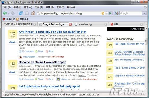Open LEGO's Ultimate Collectors Falcon link
The image size is (149, 98).
[129, 53]
